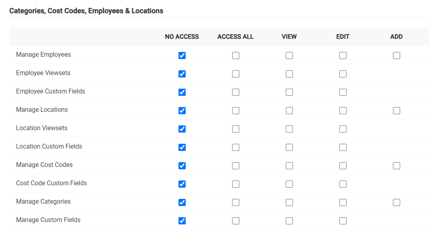Enable View permission for Manage Employees

click(289, 56)
